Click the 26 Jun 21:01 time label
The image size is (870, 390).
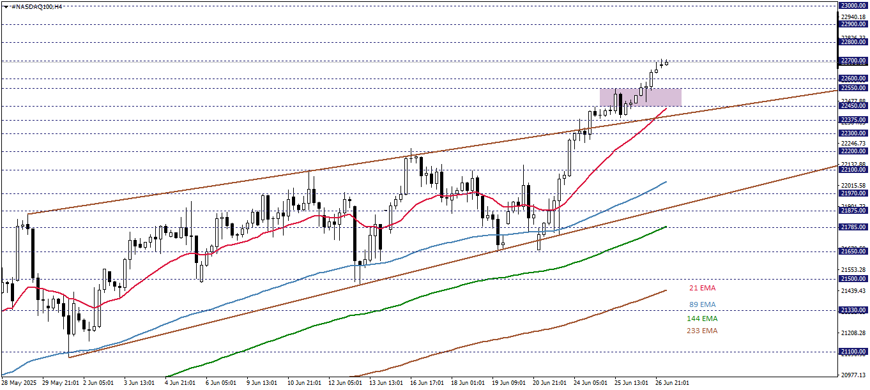click(x=672, y=383)
